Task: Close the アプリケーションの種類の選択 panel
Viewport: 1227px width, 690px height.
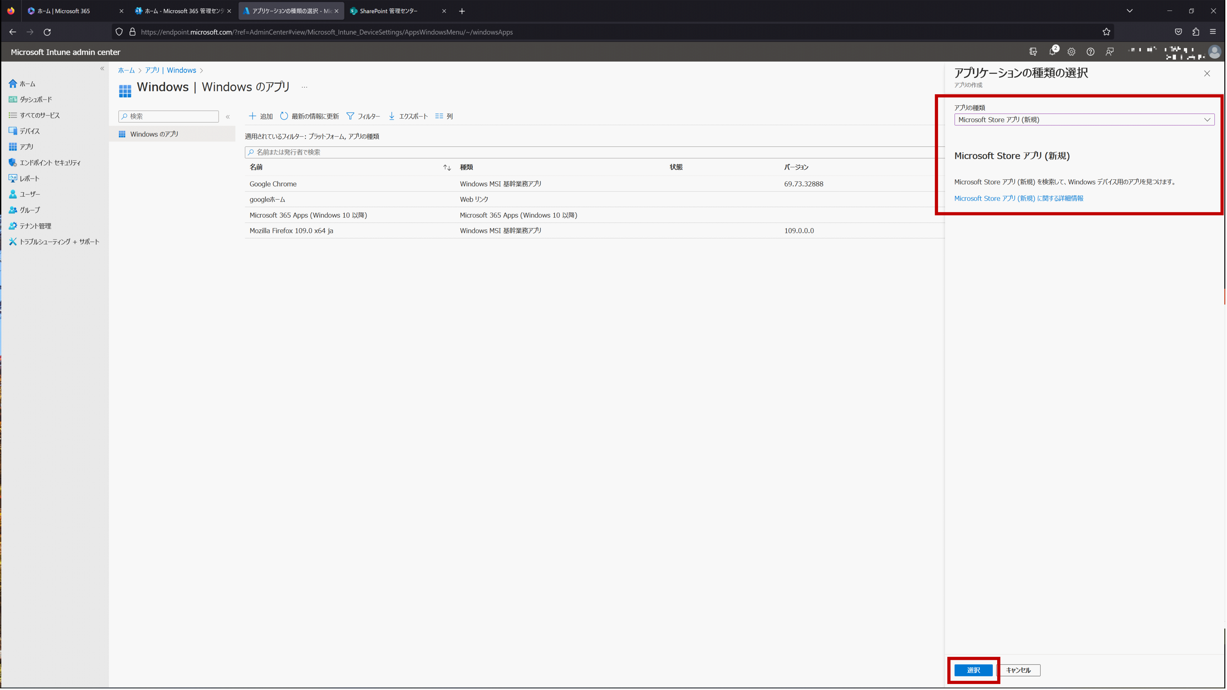Action: pos(1207,73)
